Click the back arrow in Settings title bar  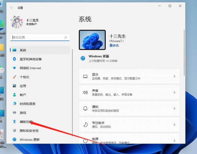[12, 8]
